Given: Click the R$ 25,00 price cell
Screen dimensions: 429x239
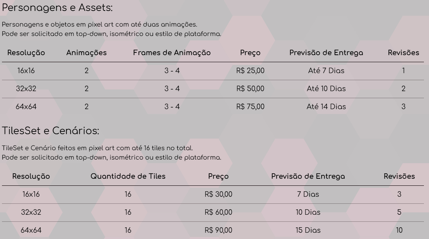Looking at the screenshot, I should tap(250, 71).
